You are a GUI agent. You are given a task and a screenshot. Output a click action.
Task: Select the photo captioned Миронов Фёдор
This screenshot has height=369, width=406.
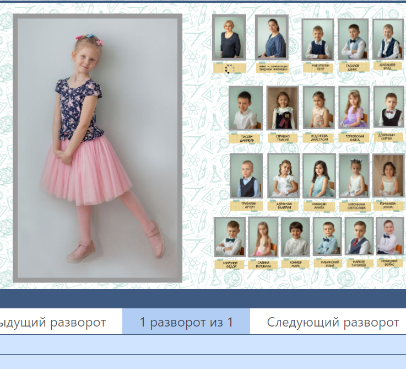pyautogui.click(x=230, y=237)
